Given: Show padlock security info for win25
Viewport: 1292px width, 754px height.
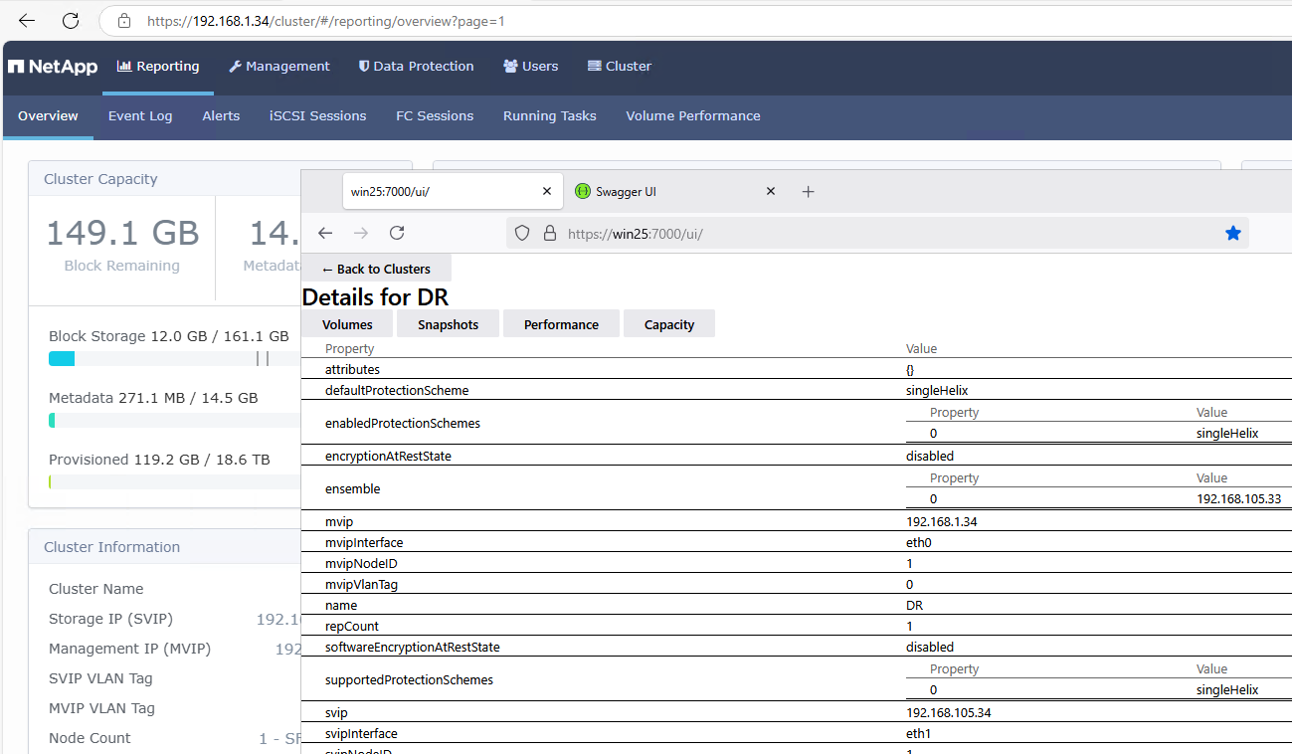Looking at the screenshot, I should (x=548, y=233).
